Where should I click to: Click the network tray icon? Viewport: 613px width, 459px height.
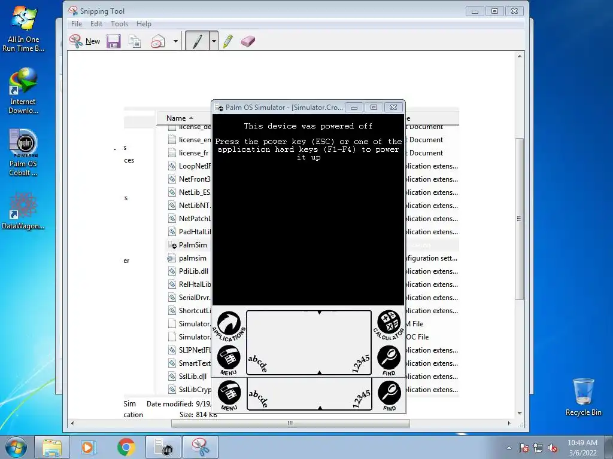click(x=538, y=448)
